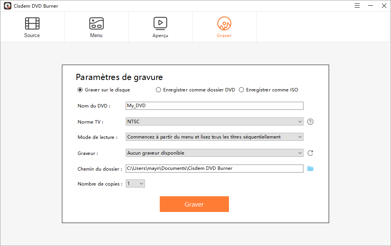Click the Chemin du dossier label
391x246 pixels.
click(x=100, y=169)
